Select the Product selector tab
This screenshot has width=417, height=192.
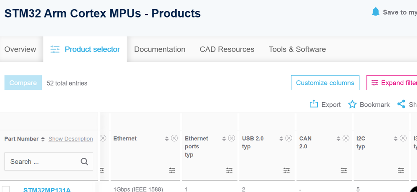point(85,49)
